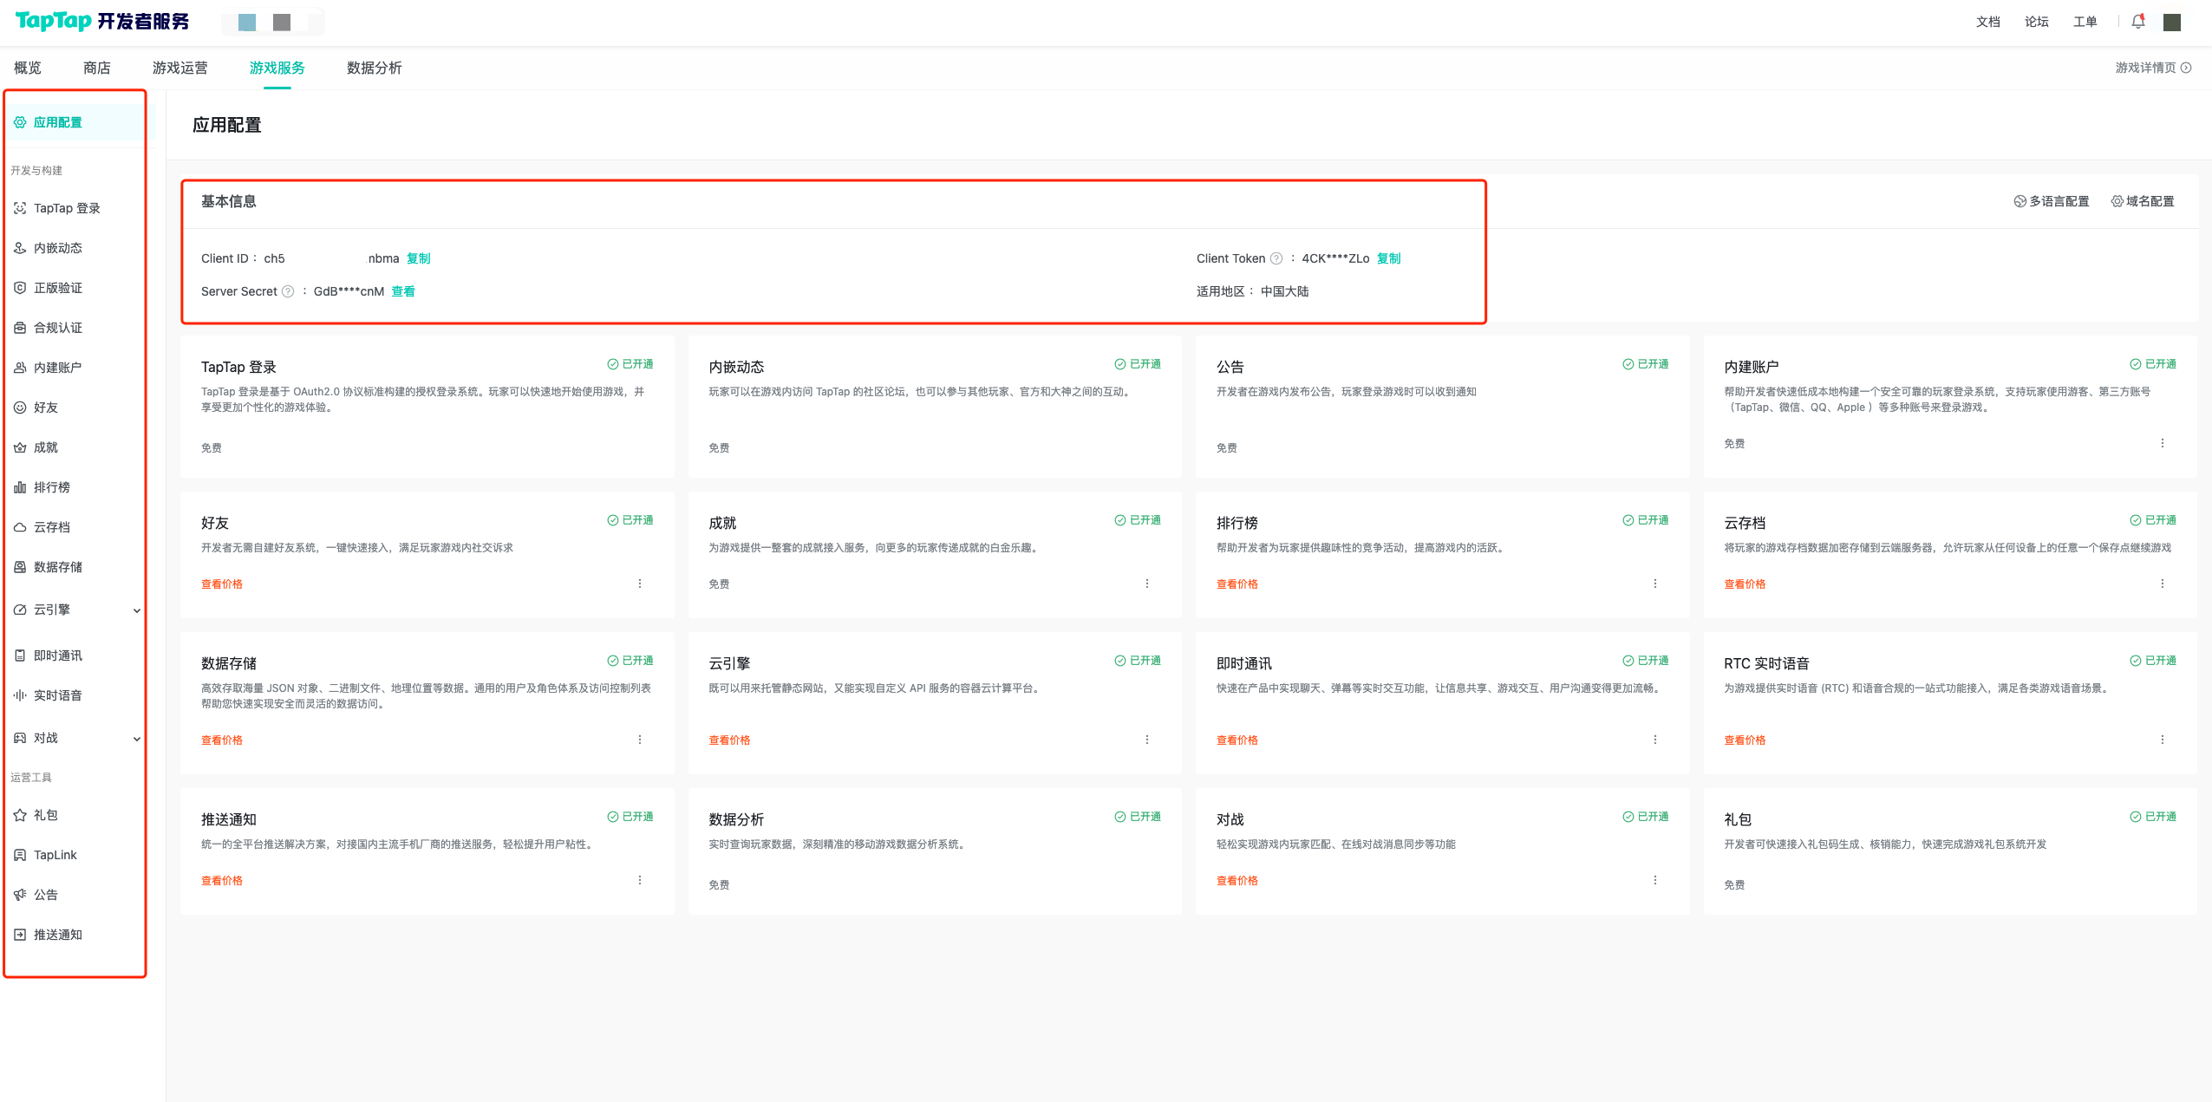
Task: Open the more options menu on 云存档 card
Action: pyautogui.click(x=2163, y=584)
